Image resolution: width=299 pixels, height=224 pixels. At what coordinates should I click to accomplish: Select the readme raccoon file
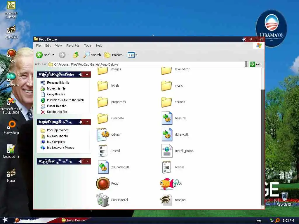[x=173, y=200]
